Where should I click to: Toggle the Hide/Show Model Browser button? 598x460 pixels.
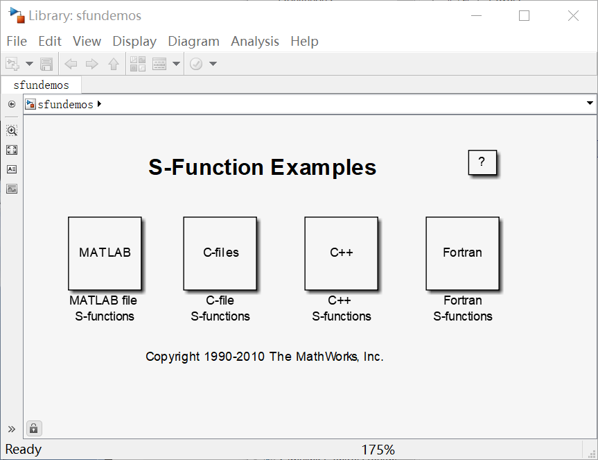click(12, 104)
